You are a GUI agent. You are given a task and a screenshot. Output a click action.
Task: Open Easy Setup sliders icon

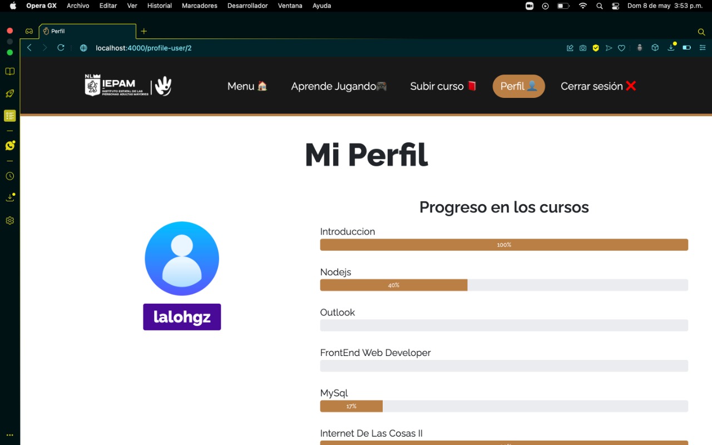click(x=703, y=48)
